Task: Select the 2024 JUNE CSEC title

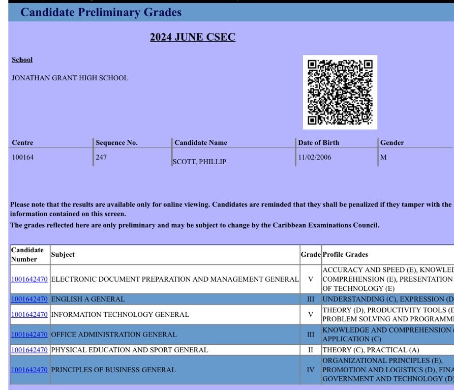Action: pyautogui.click(x=193, y=37)
